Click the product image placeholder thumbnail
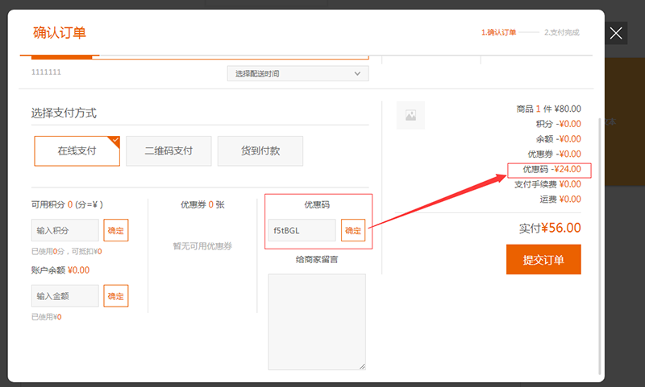The width and height of the screenshot is (645, 387). point(410,116)
